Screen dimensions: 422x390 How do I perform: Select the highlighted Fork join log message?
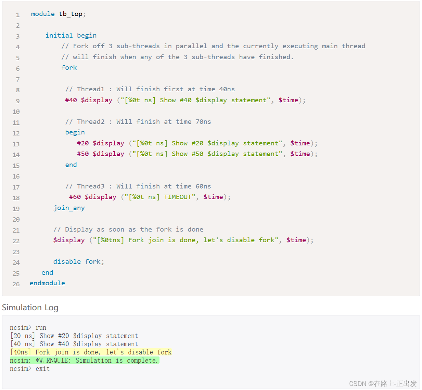[90, 352]
